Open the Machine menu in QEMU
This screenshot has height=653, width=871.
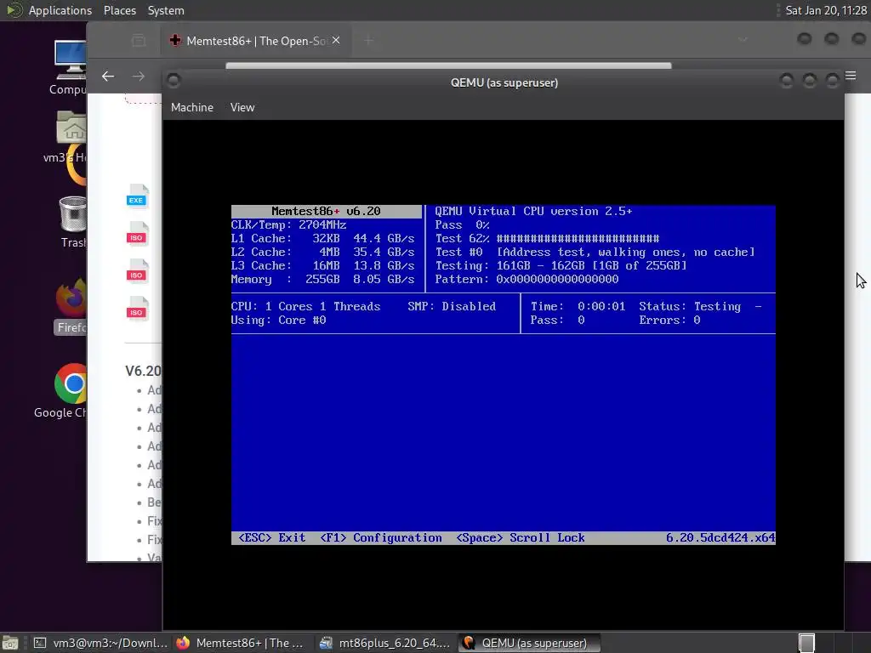pos(191,107)
